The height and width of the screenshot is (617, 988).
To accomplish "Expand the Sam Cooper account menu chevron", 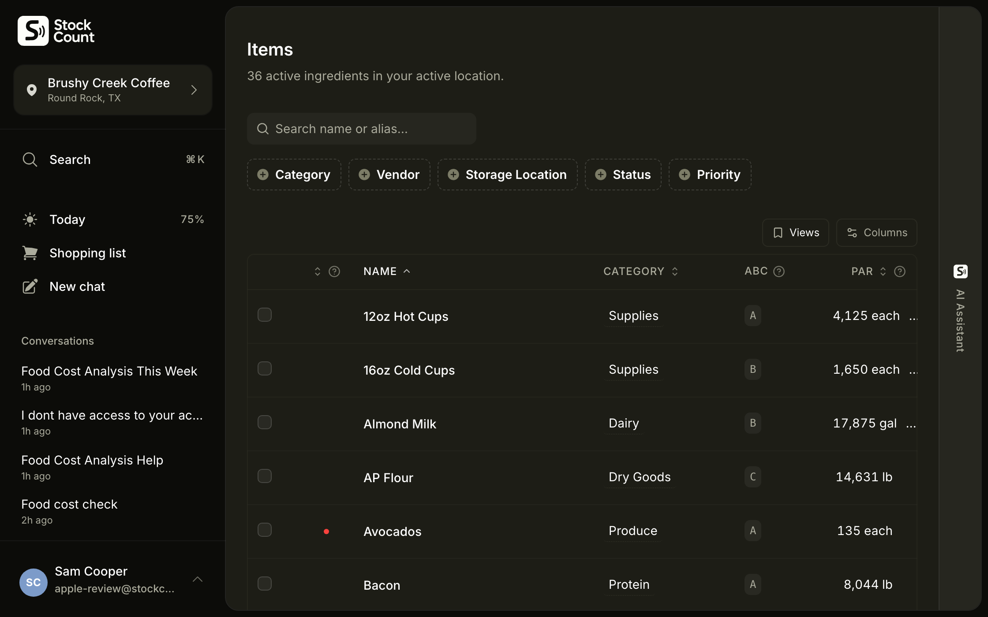I will pyautogui.click(x=198, y=579).
